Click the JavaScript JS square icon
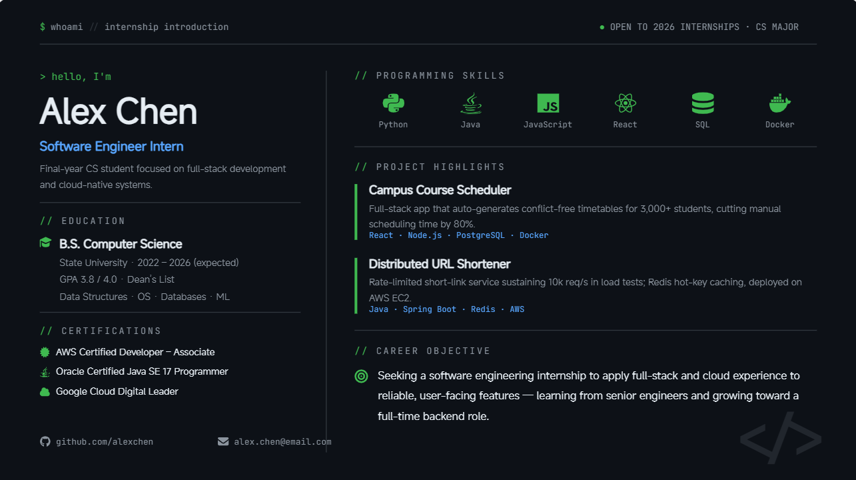856x480 pixels. tap(548, 103)
